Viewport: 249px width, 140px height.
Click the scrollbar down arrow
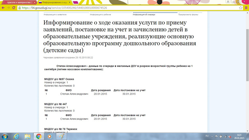click(247, 131)
